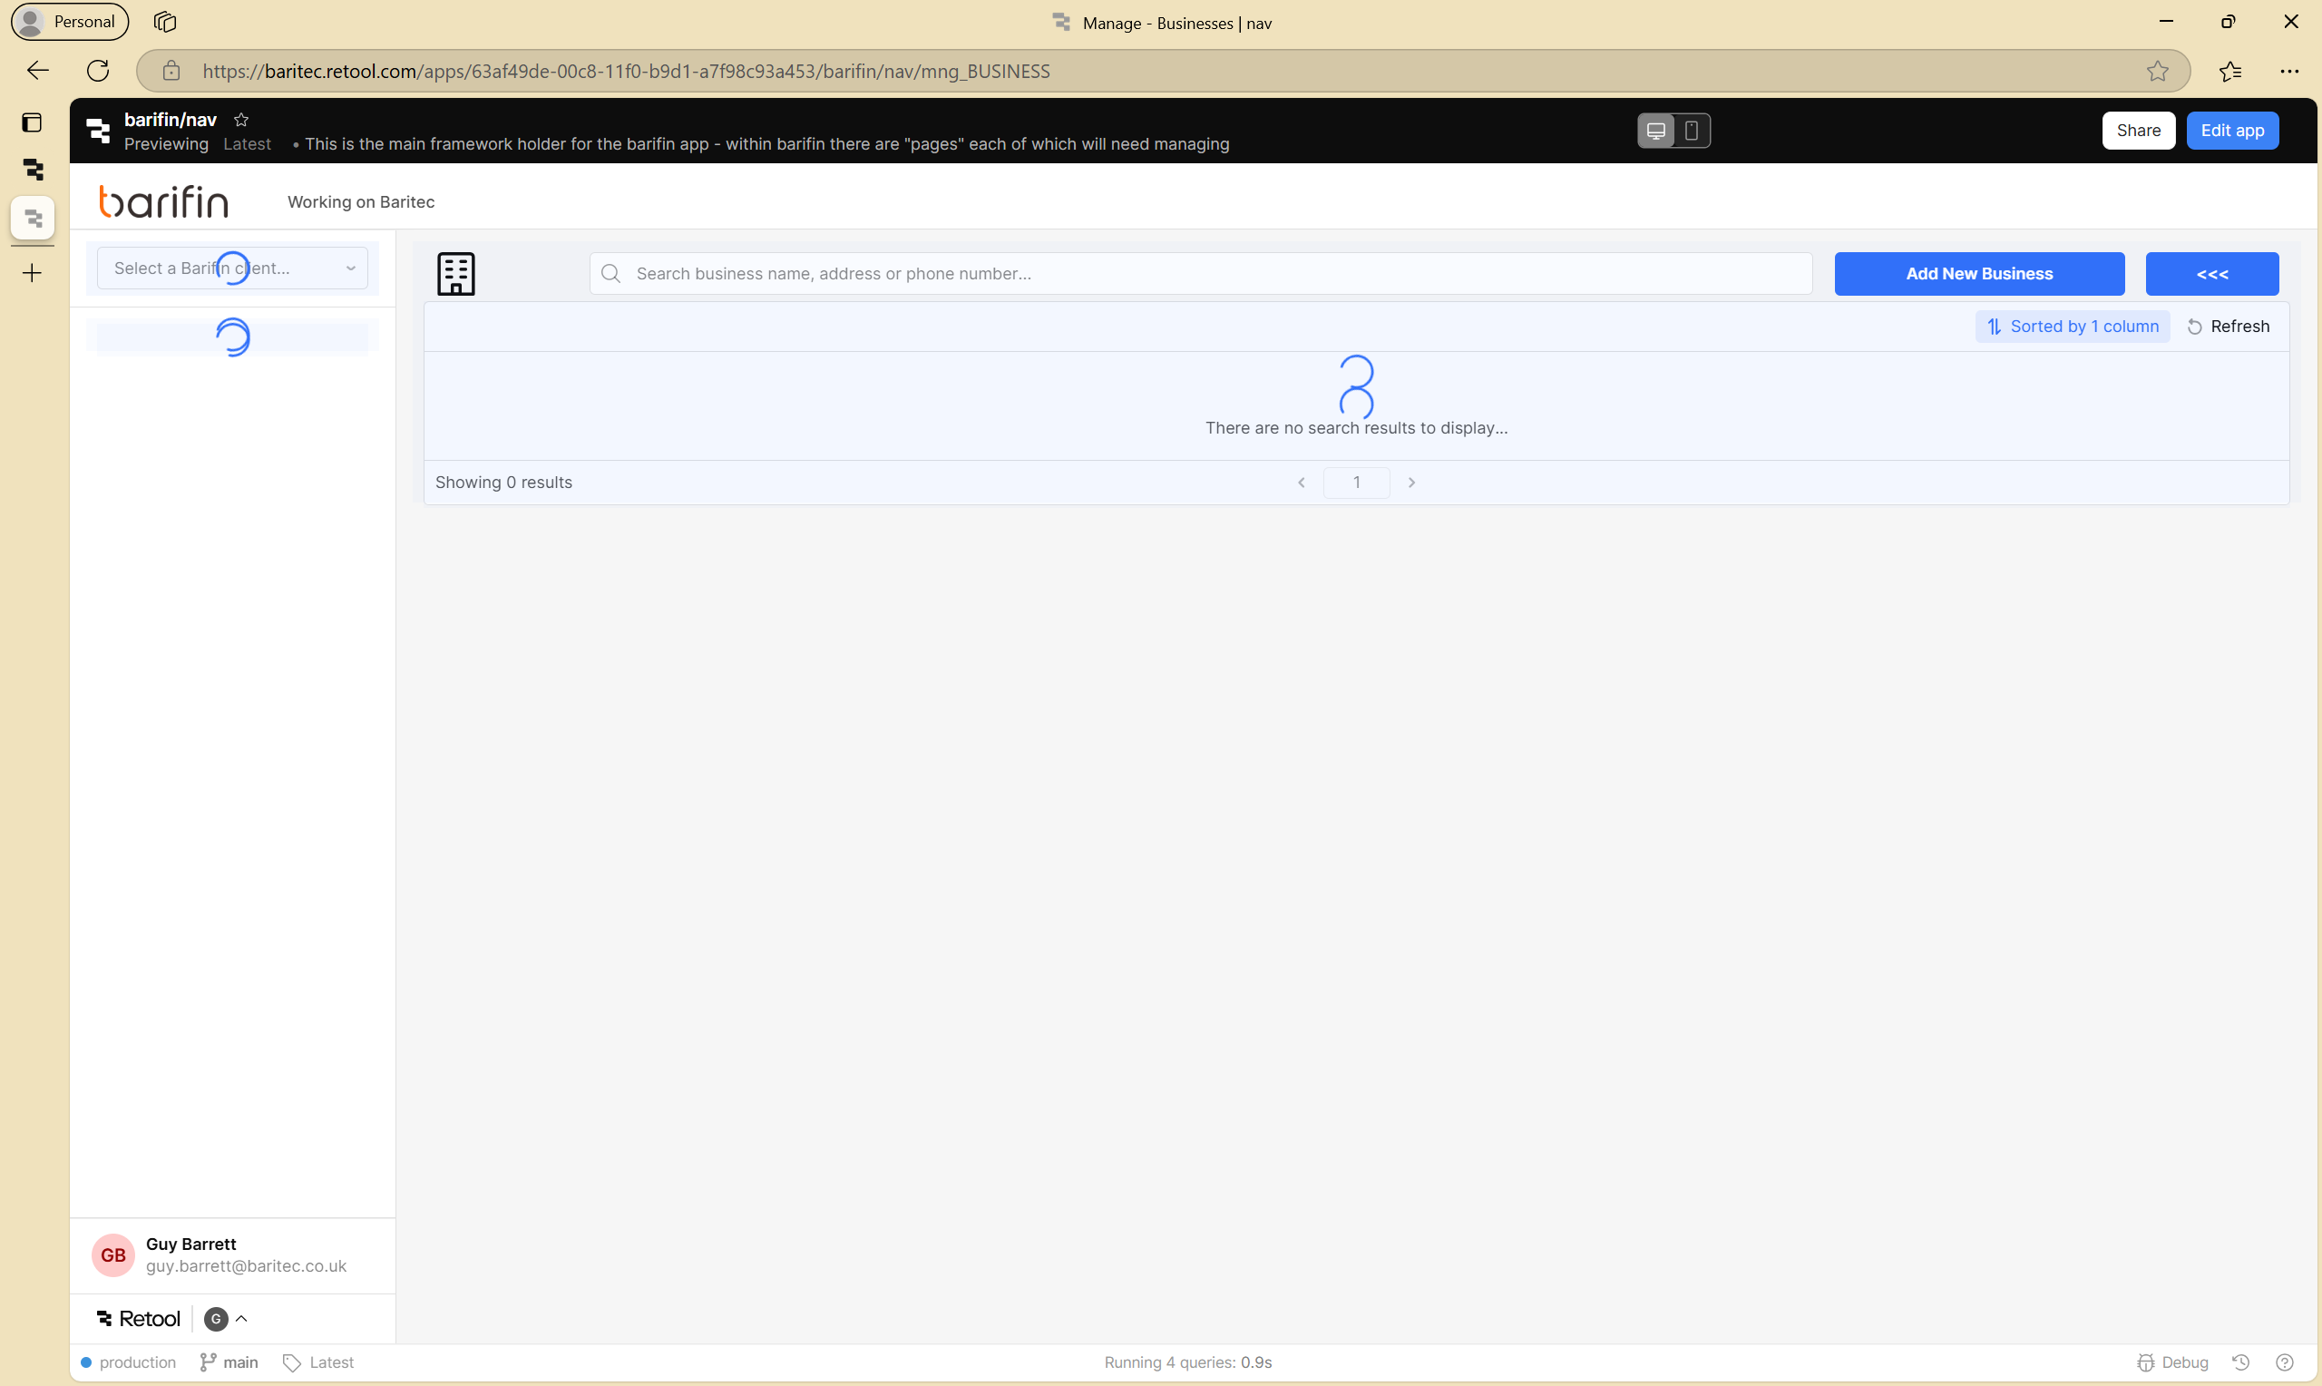
Task: Switch to desktop preview layout
Action: click(1656, 131)
